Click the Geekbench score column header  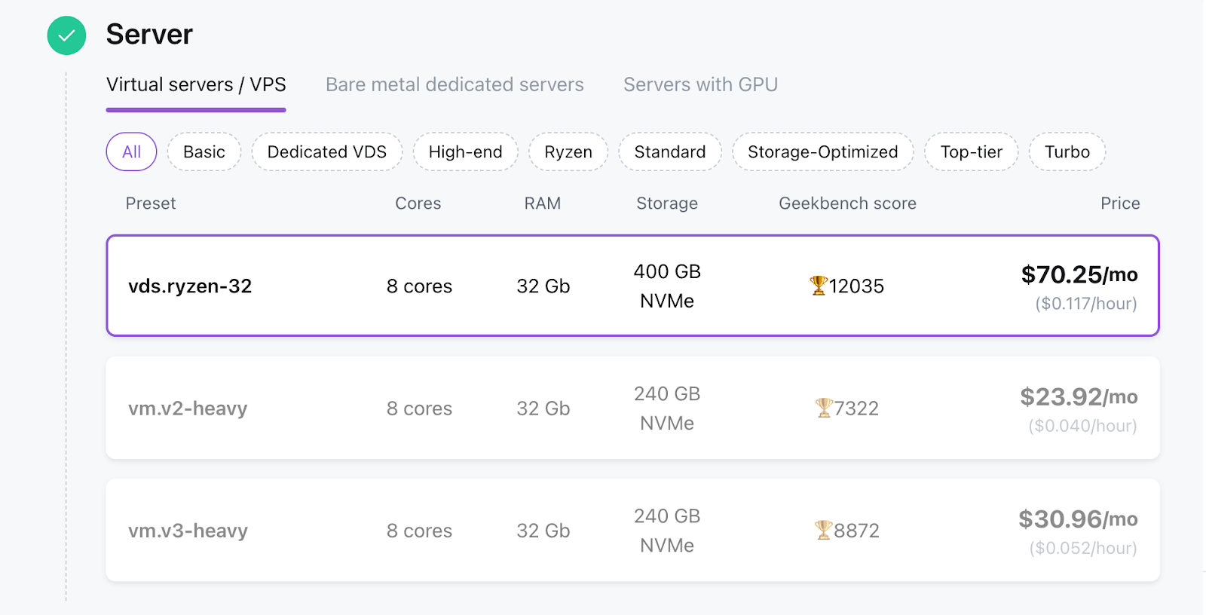click(847, 203)
